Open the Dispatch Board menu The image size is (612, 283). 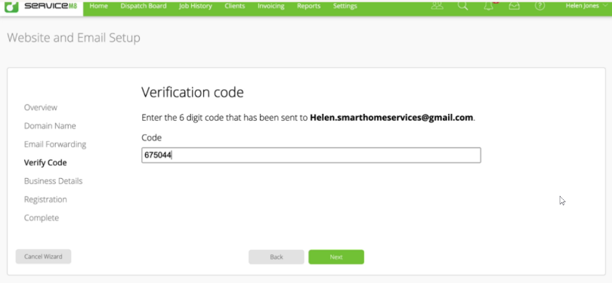pyautogui.click(x=144, y=6)
